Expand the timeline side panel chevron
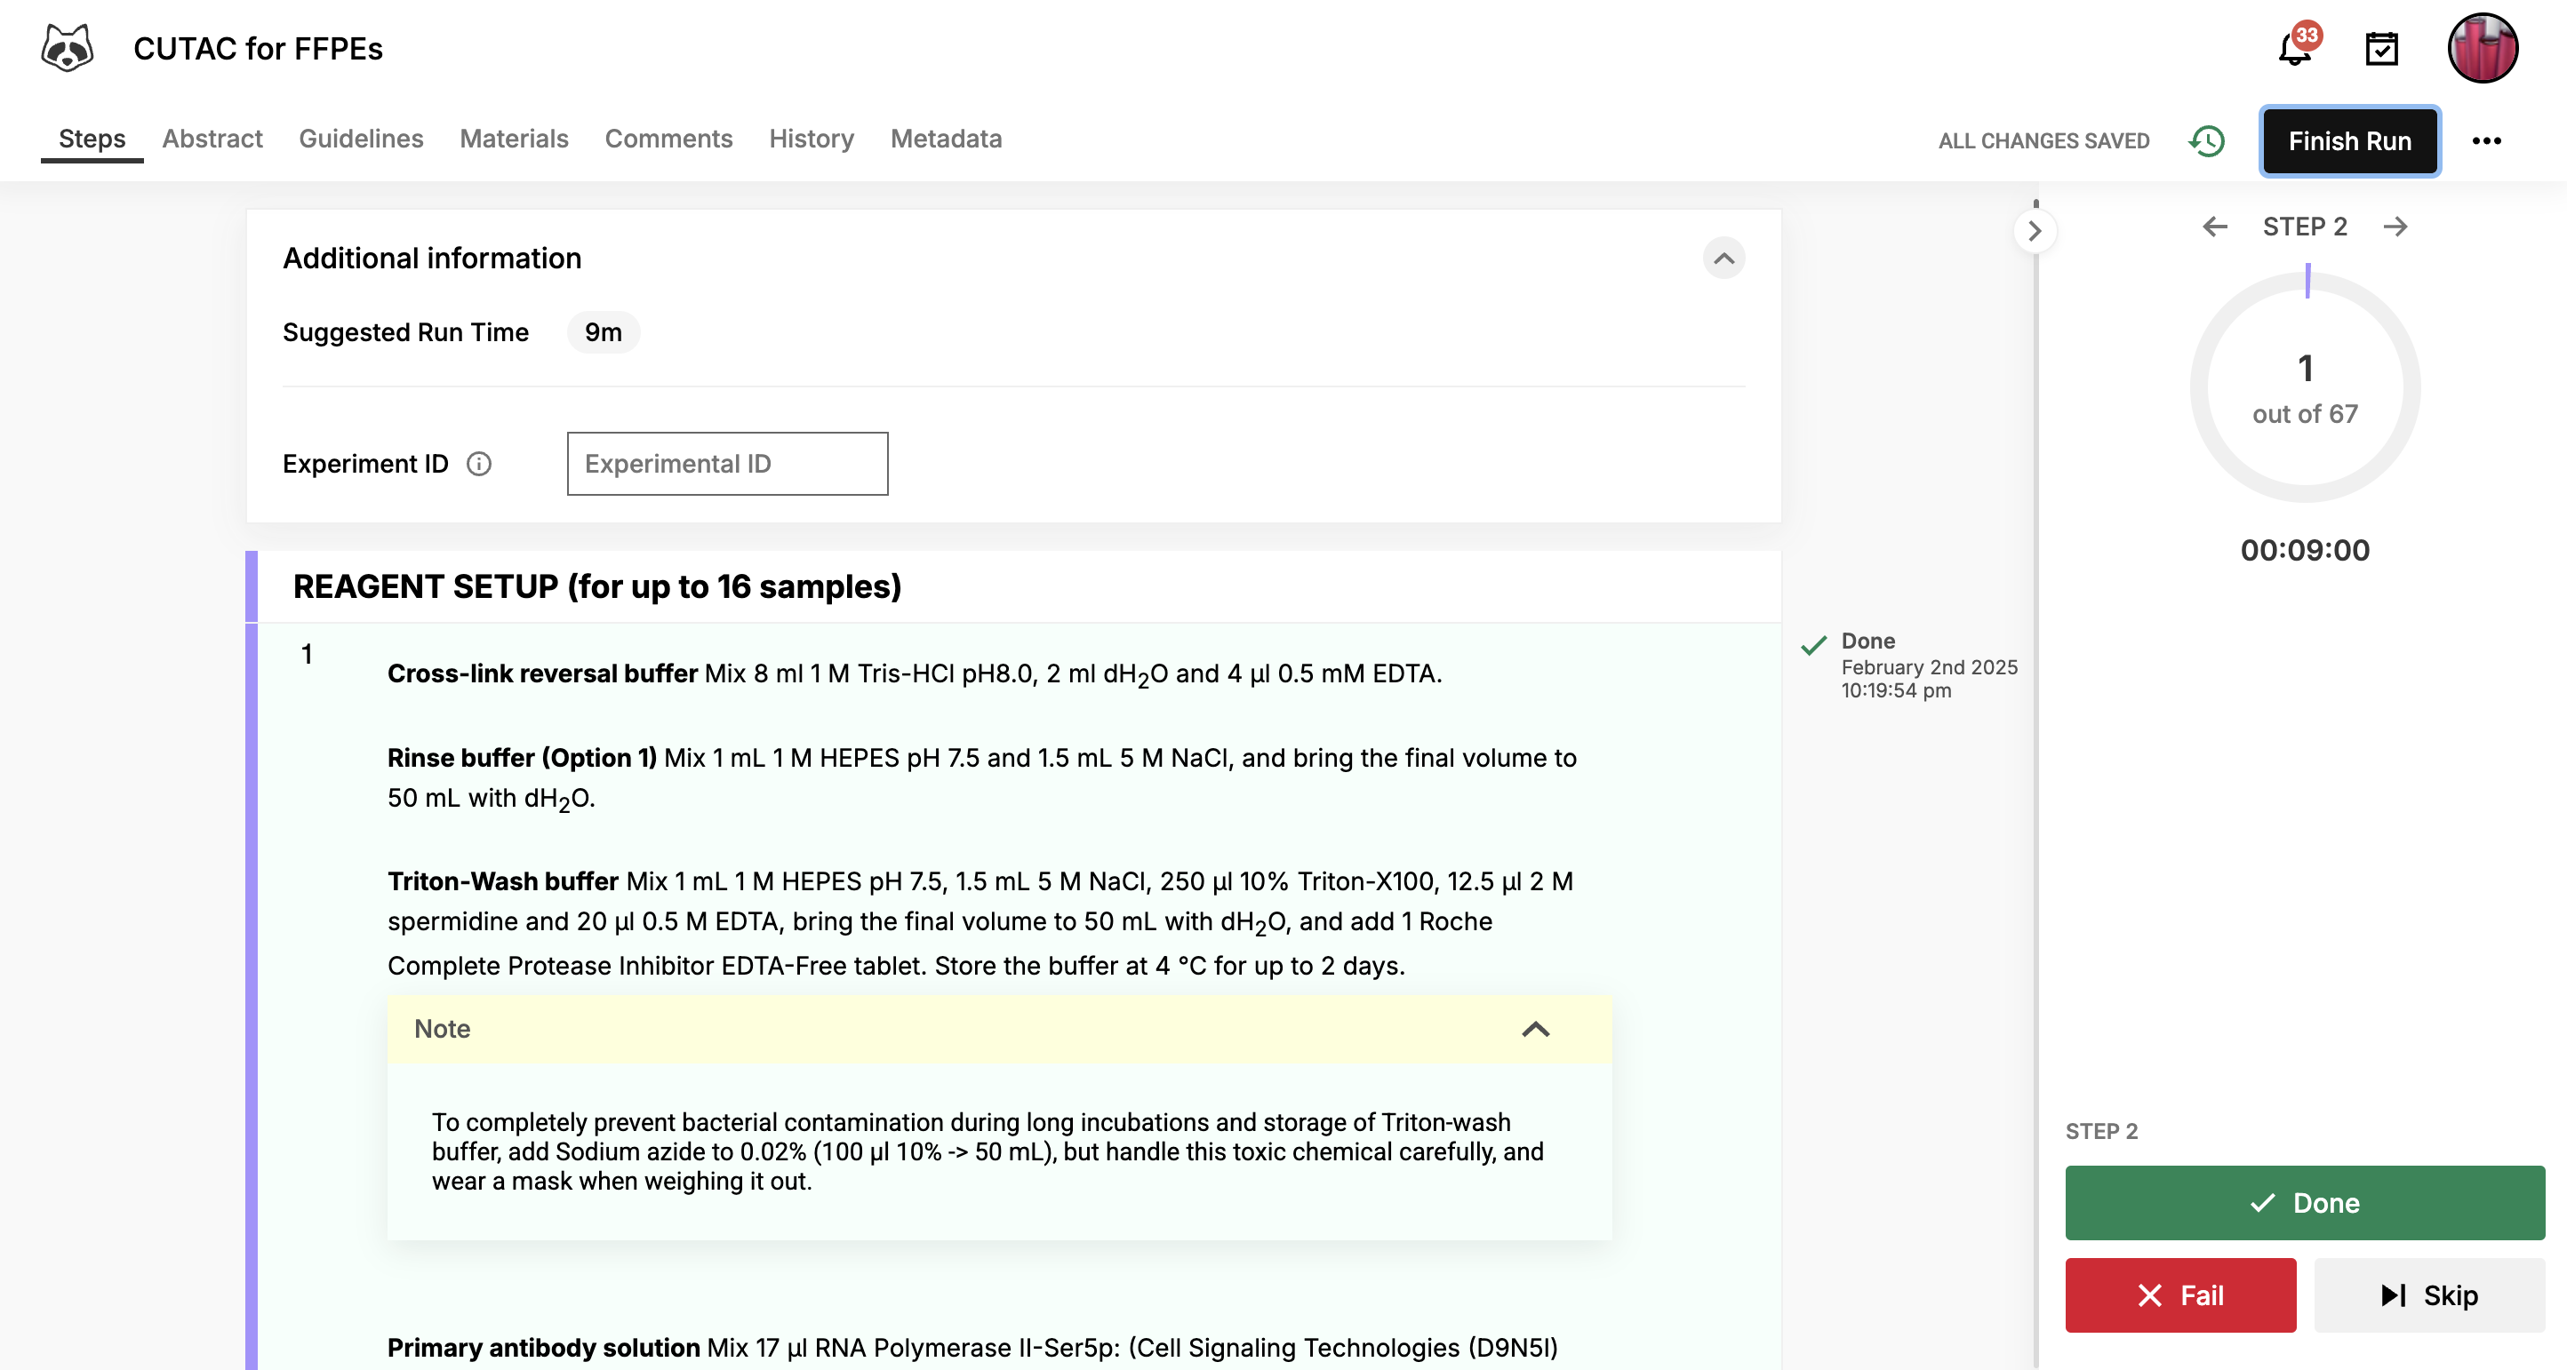 (x=2035, y=230)
